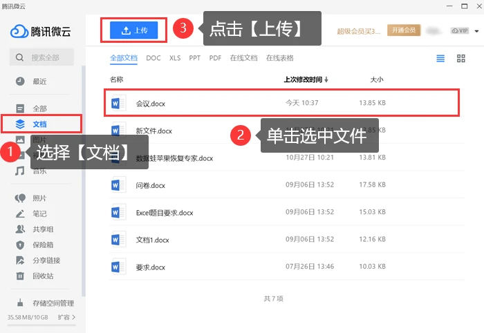Screen dimensions: 484x333
Task: Switch to the DOC filter tab
Action: [x=153, y=58]
